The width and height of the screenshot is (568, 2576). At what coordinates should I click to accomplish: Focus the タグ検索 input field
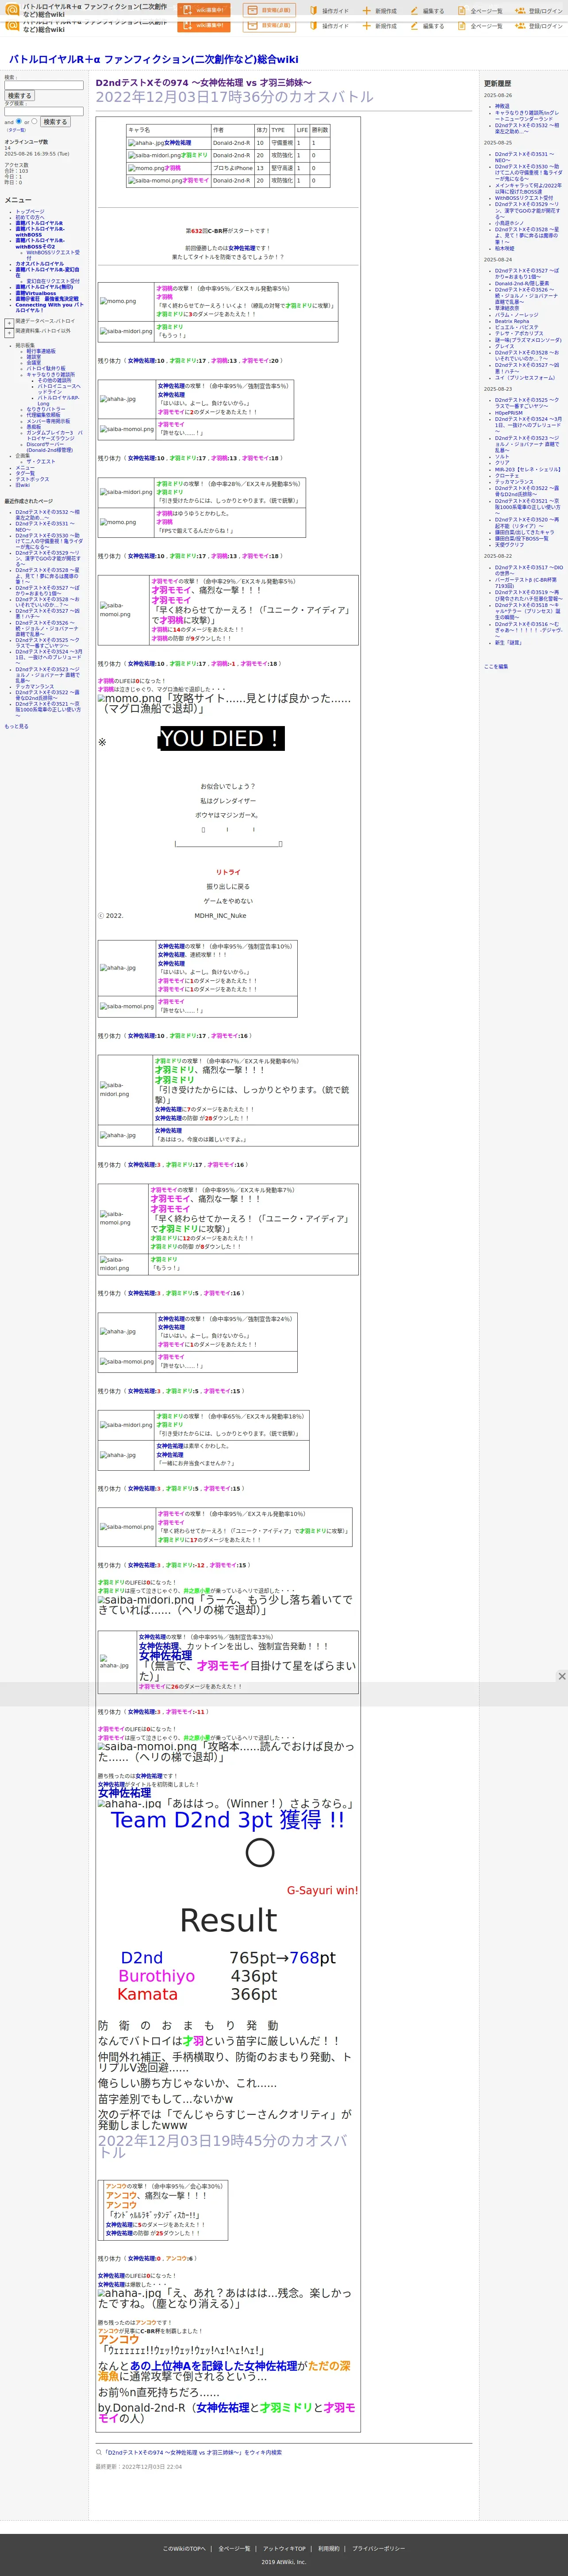pyautogui.click(x=44, y=111)
